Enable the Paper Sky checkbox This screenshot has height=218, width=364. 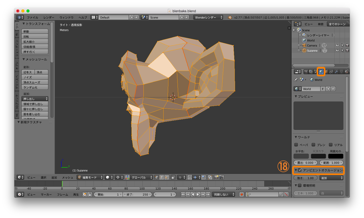coord(296,145)
